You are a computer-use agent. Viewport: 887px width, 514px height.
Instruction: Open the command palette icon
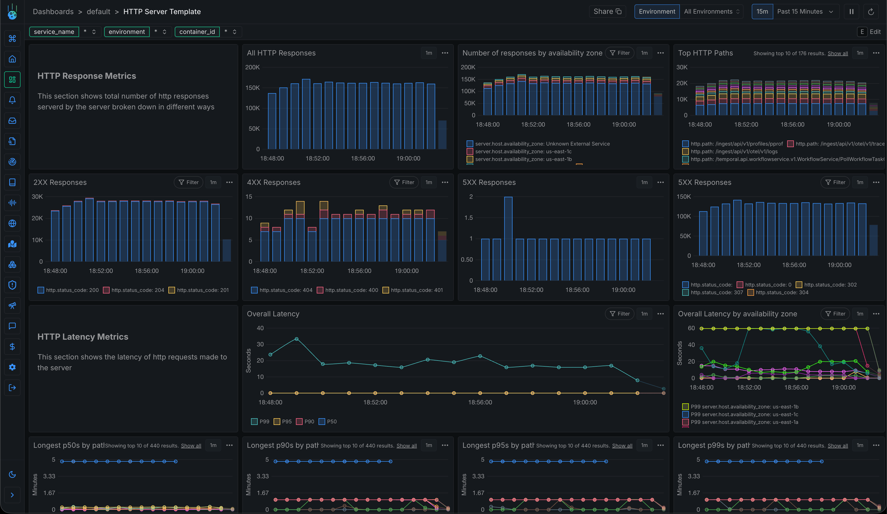coord(12,38)
